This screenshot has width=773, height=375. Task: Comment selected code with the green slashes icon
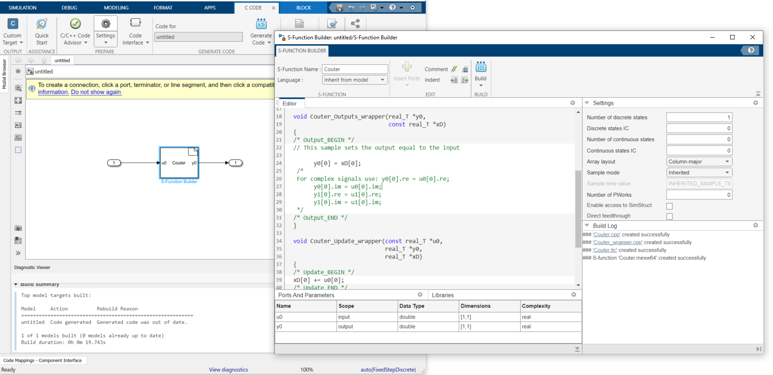tap(454, 69)
